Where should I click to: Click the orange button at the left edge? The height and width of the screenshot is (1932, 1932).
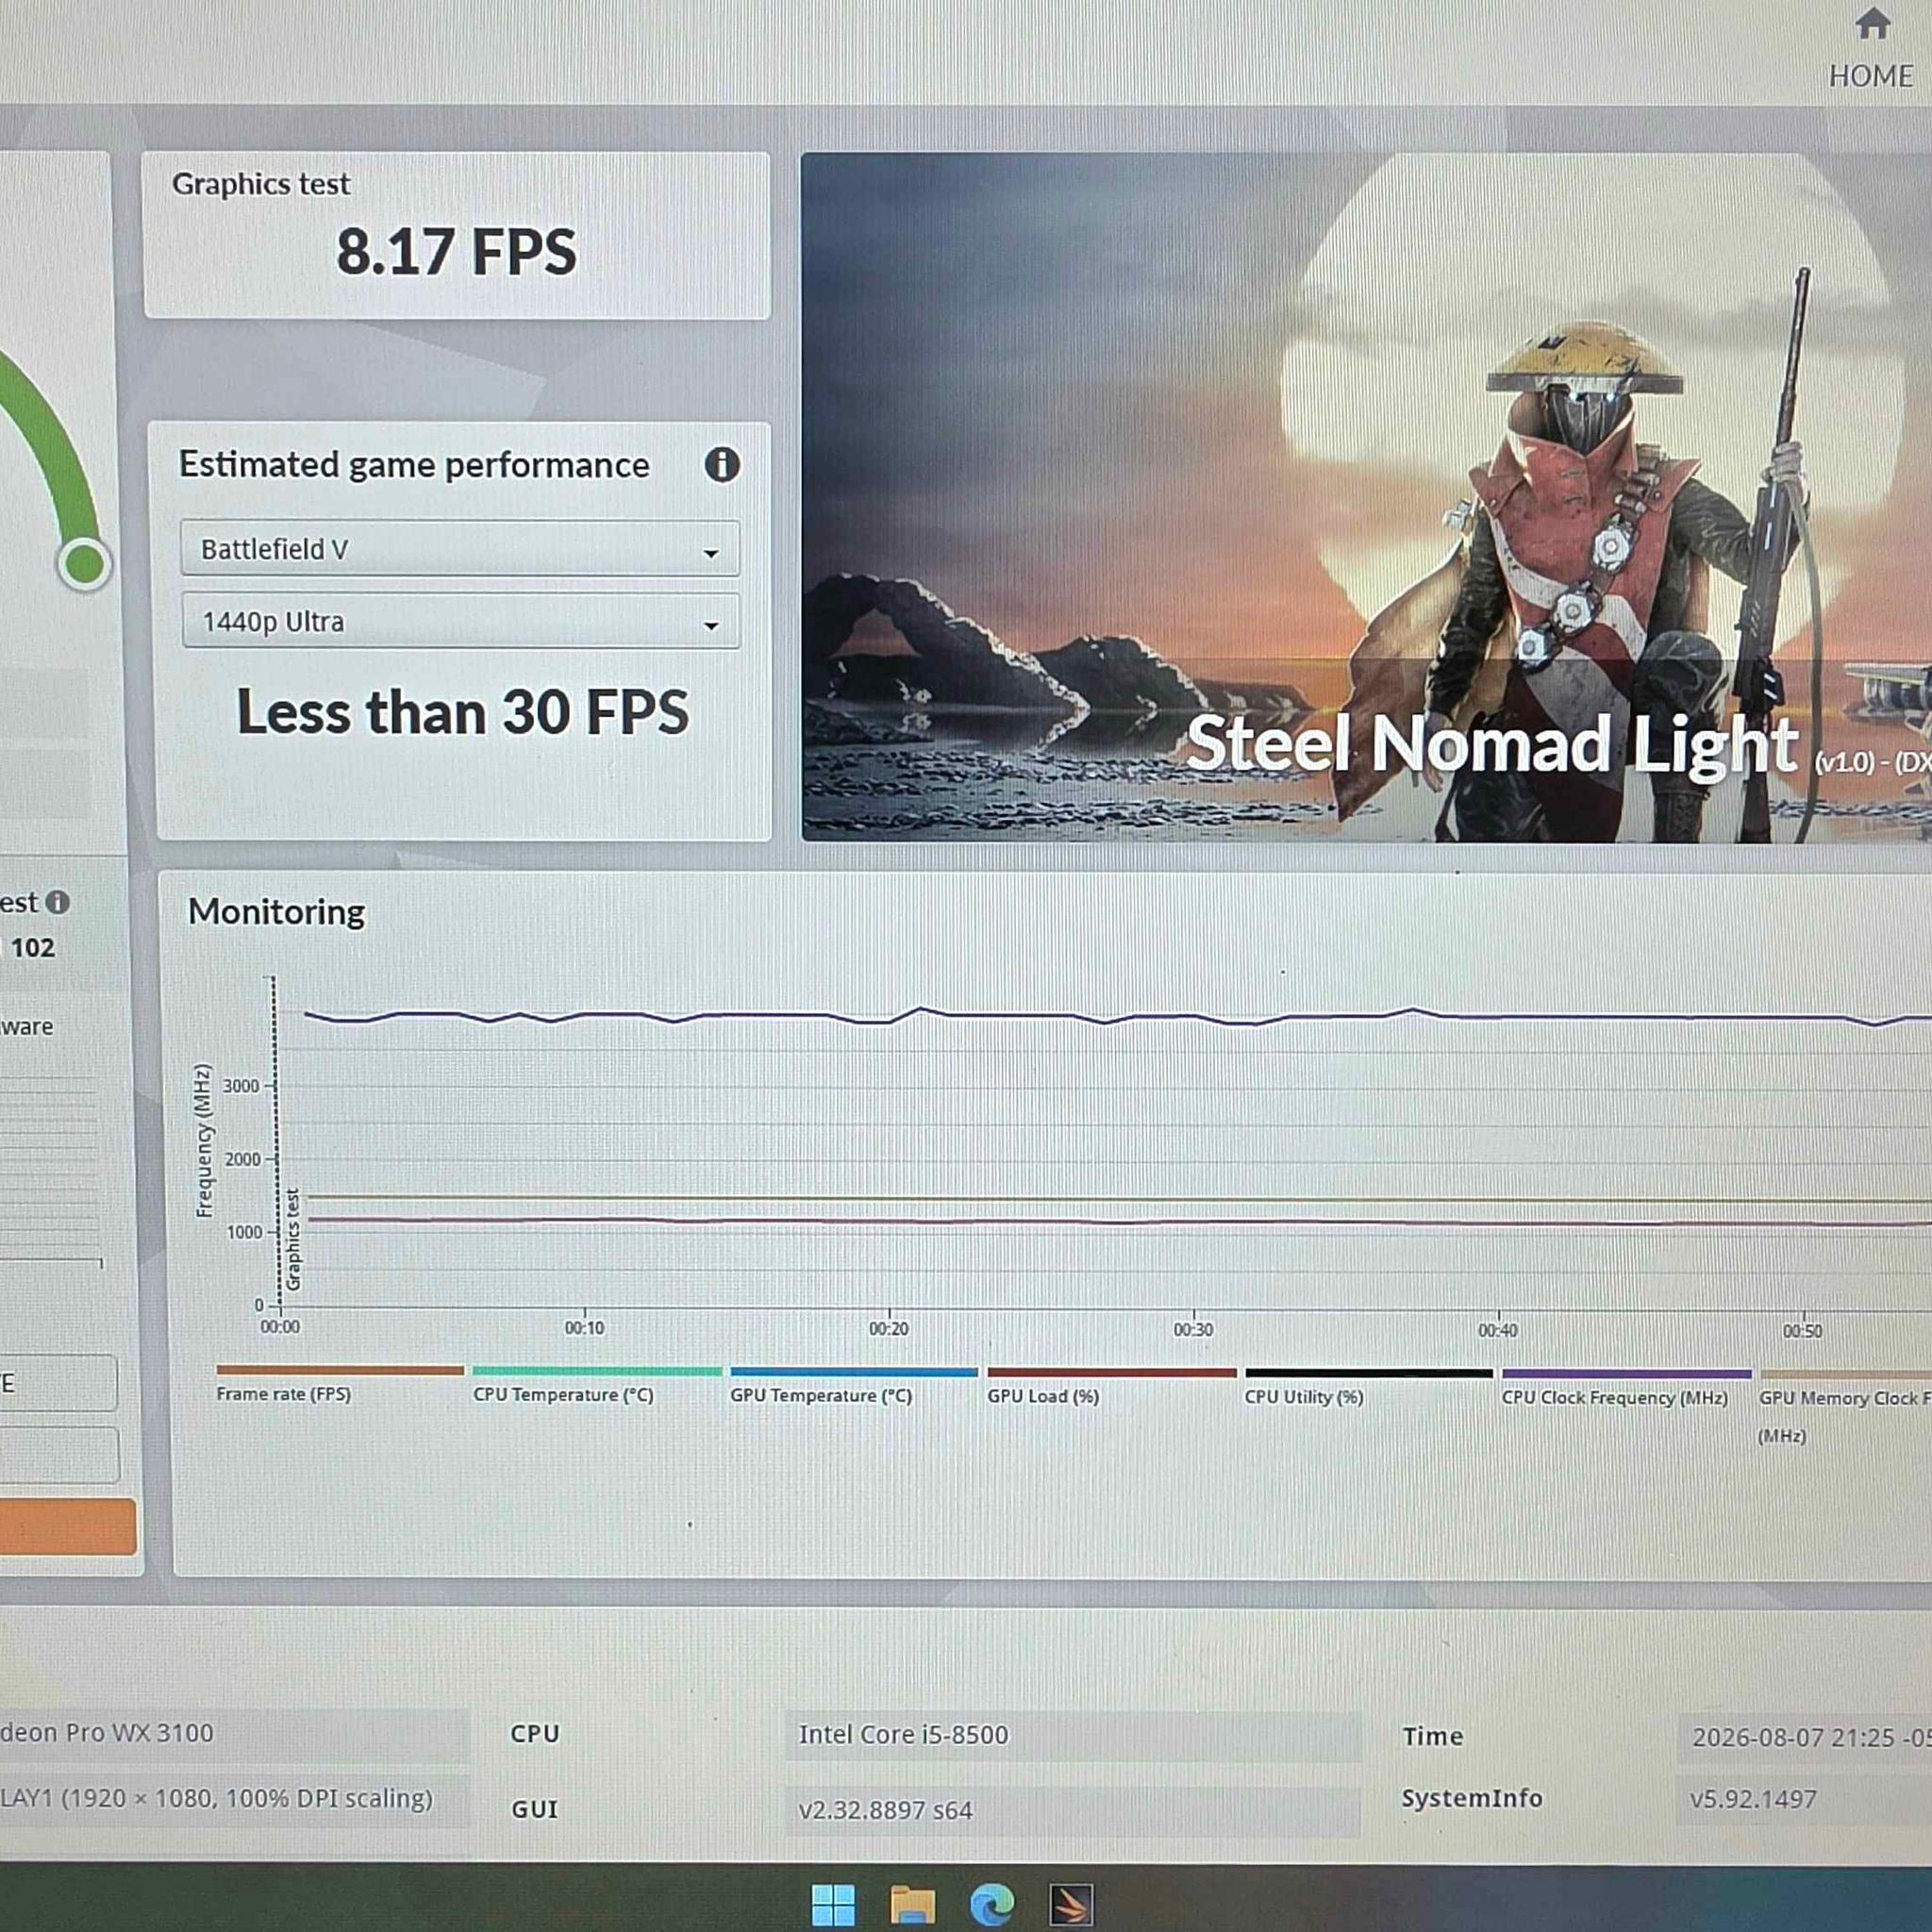tap(68, 1527)
